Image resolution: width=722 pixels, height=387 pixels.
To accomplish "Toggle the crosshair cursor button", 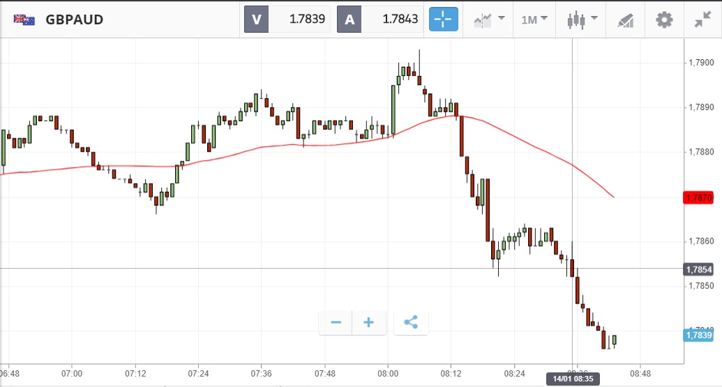I will click(444, 19).
